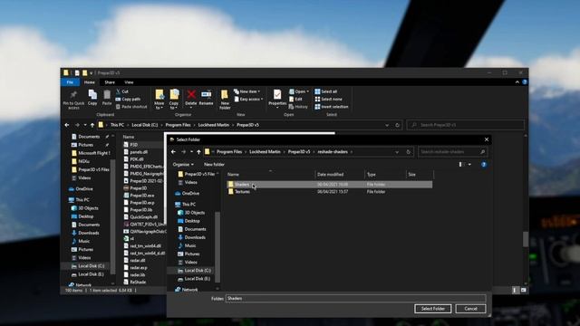Click Explorer's blue ribbon help icon
The width and height of the screenshot is (580, 326).
coord(525,82)
